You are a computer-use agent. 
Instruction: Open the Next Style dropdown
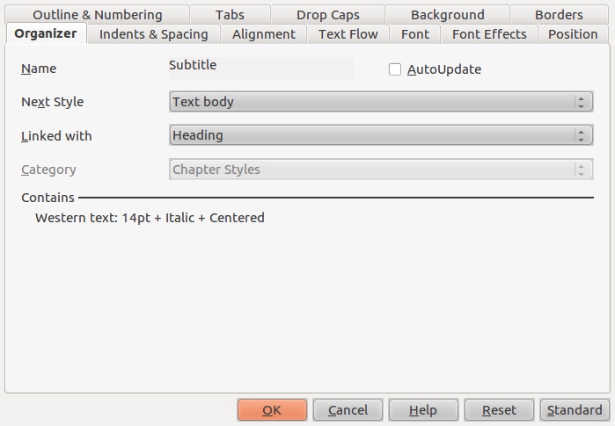[x=381, y=102]
